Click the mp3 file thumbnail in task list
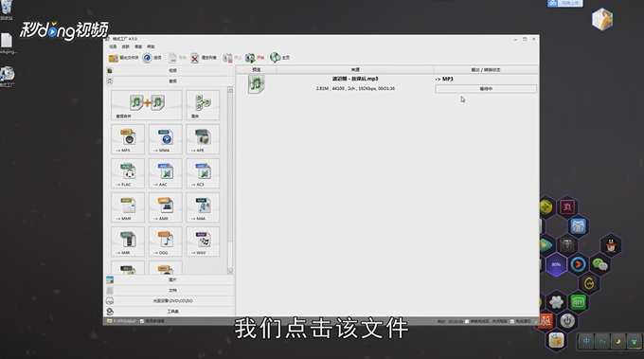The width and height of the screenshot is (644, 359). pyautogui.click(x=257, y=84)
